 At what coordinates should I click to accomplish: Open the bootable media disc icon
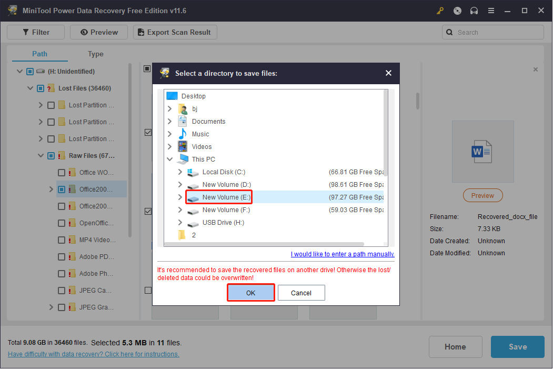(457, 11)
